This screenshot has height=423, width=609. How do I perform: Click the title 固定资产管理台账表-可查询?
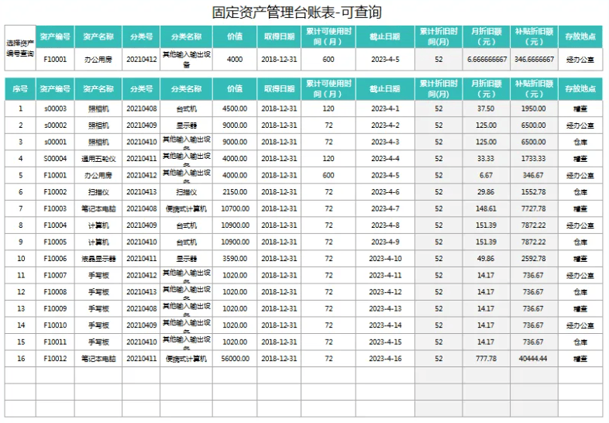[x=298, y=12]
